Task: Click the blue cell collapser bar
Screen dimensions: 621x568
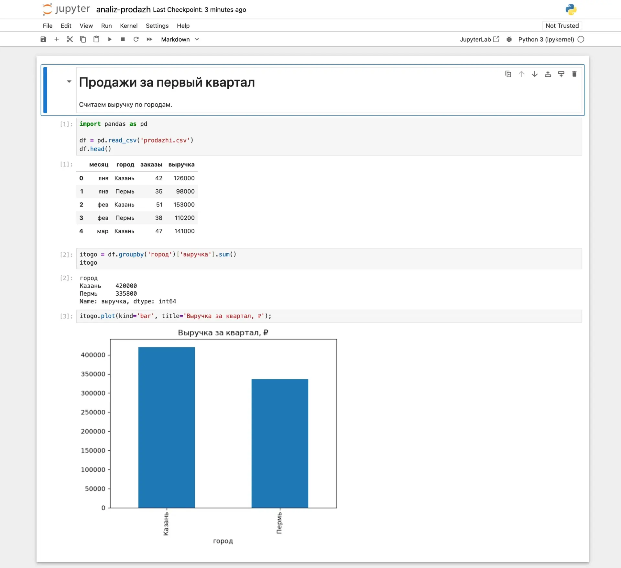Action: [45, 90]
